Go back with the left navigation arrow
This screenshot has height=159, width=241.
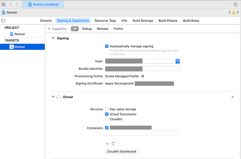coord(10,4)
